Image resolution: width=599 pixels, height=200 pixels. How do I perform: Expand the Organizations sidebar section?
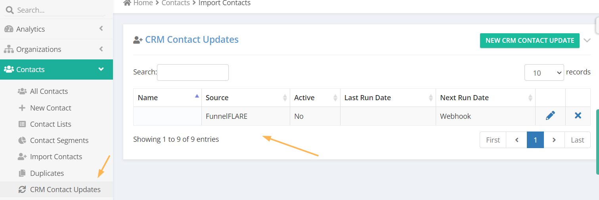click(x=56, y=49)
